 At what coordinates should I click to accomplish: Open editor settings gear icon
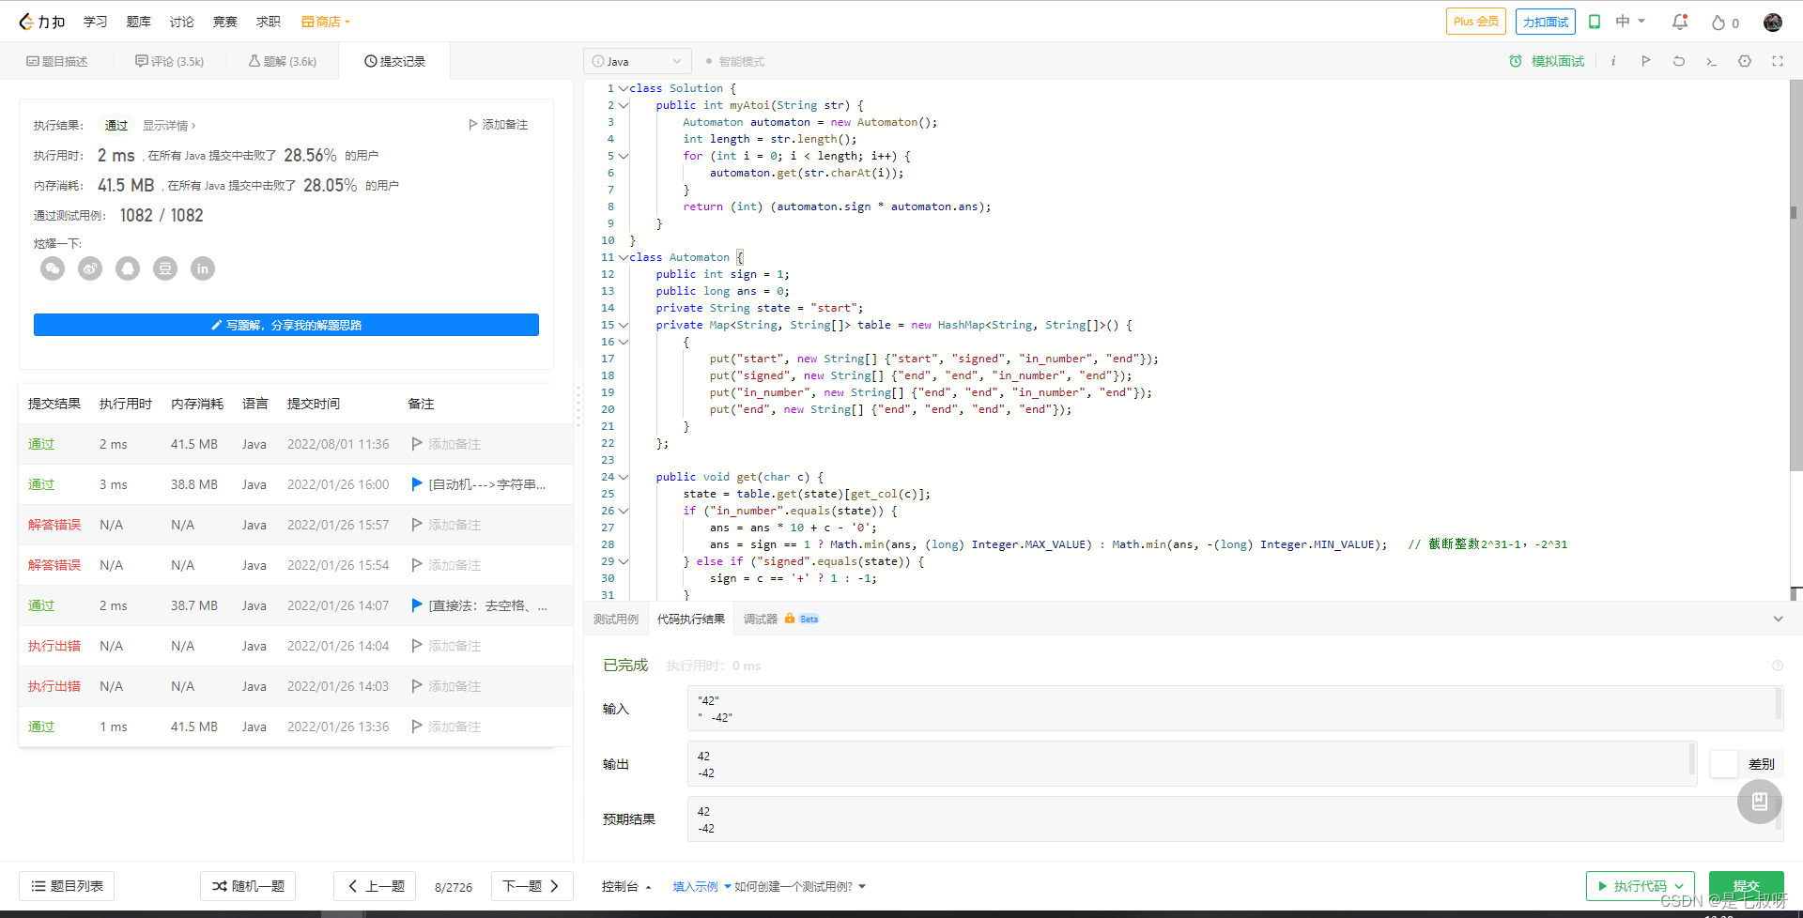1745,61
